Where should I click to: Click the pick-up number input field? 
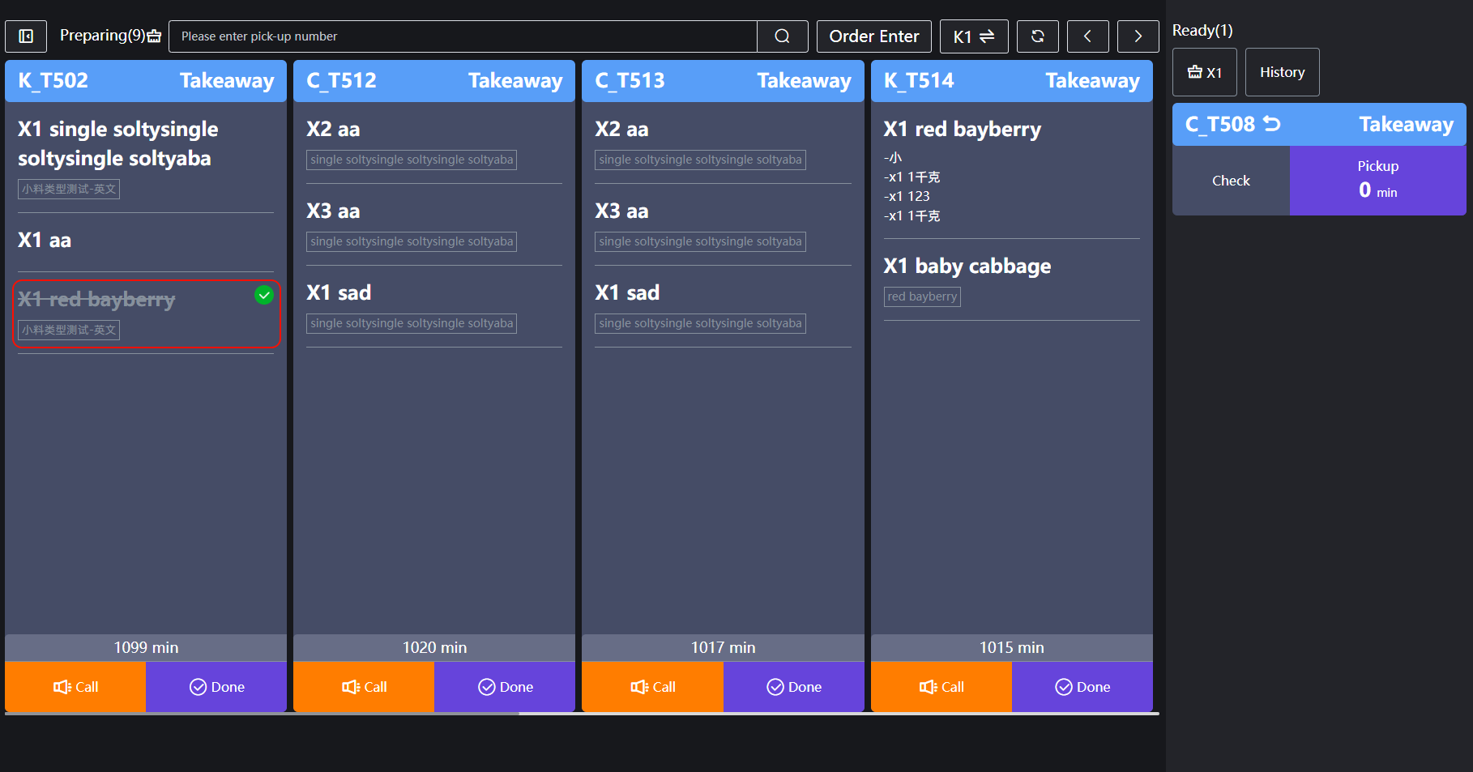coord(463,36)
